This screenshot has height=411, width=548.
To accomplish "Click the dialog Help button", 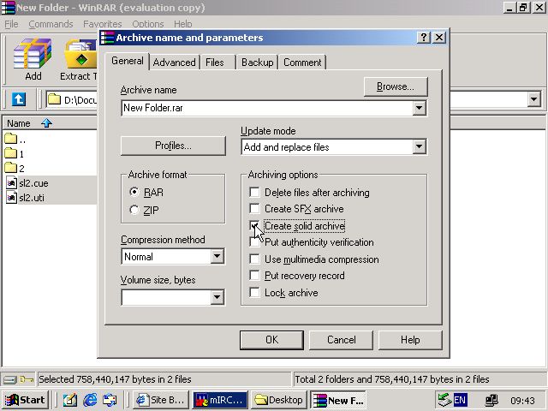I will click(410, 340).
